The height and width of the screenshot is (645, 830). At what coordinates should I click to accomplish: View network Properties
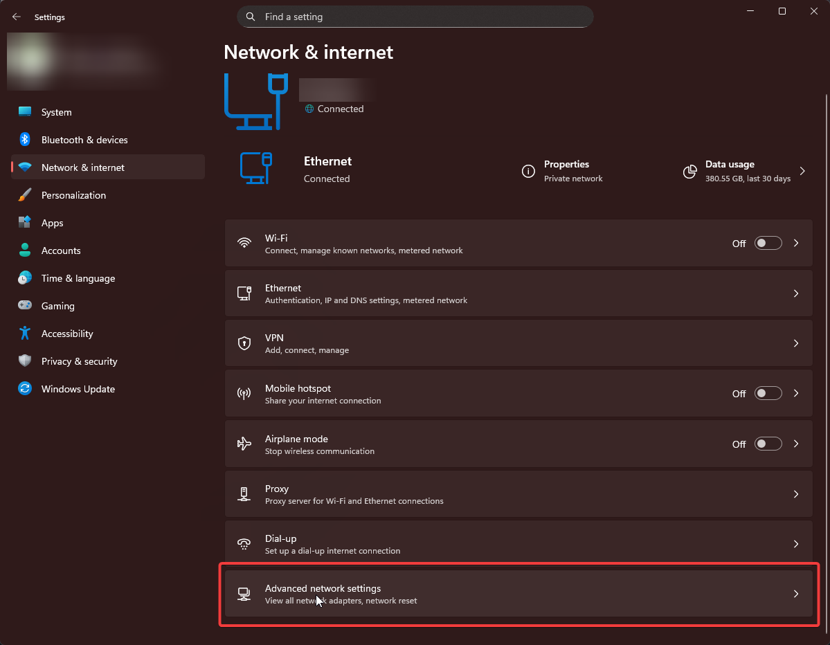pyautogui.click(x=566, y=171)
